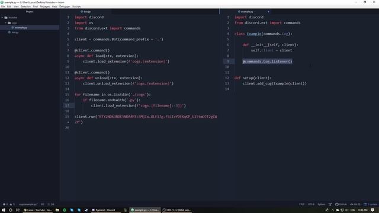Viewport: 379px width, 213px height.
Task: Click the @commands.Cog.listener() line
Action: [268, 62]
